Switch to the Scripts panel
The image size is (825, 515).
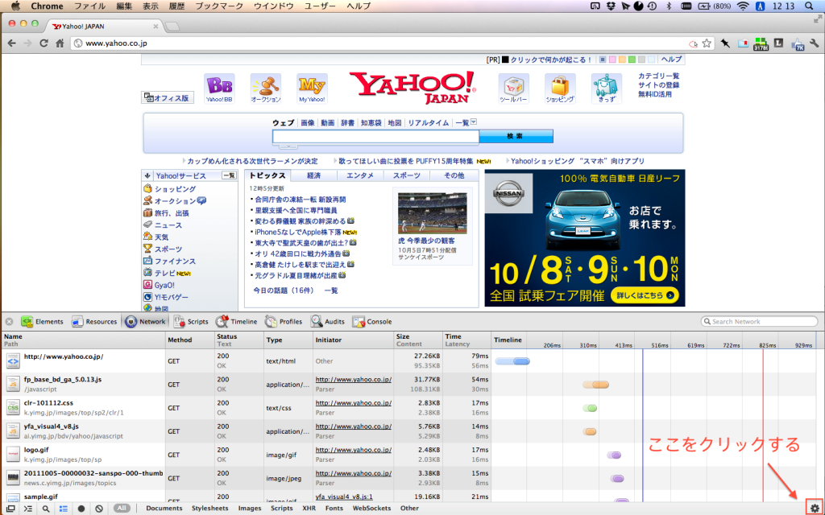tap(191, 322)
